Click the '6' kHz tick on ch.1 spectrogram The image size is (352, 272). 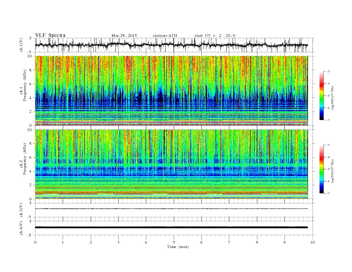[31, 84]
